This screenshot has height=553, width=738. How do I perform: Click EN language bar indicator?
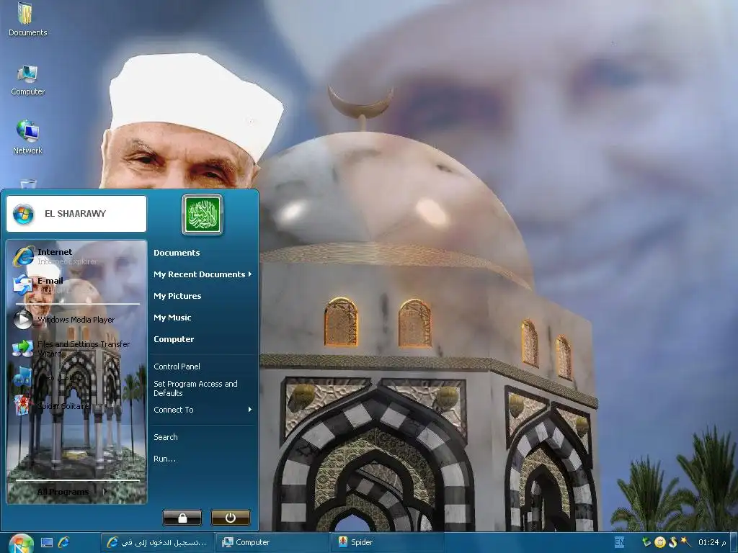(619, 543)
